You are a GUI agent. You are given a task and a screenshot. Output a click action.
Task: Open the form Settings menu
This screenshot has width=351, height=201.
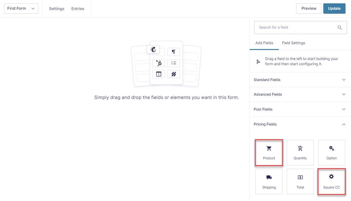[x=57, y=9]
